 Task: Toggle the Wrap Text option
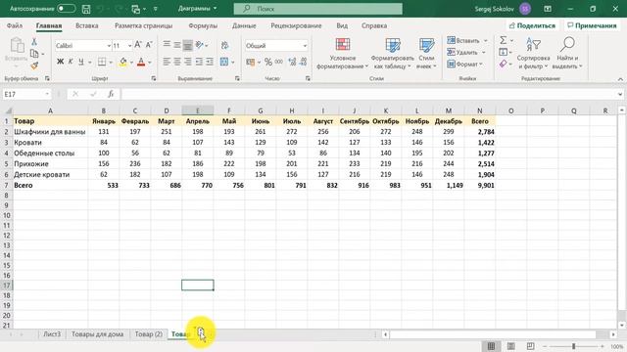[x=224, y=45]
